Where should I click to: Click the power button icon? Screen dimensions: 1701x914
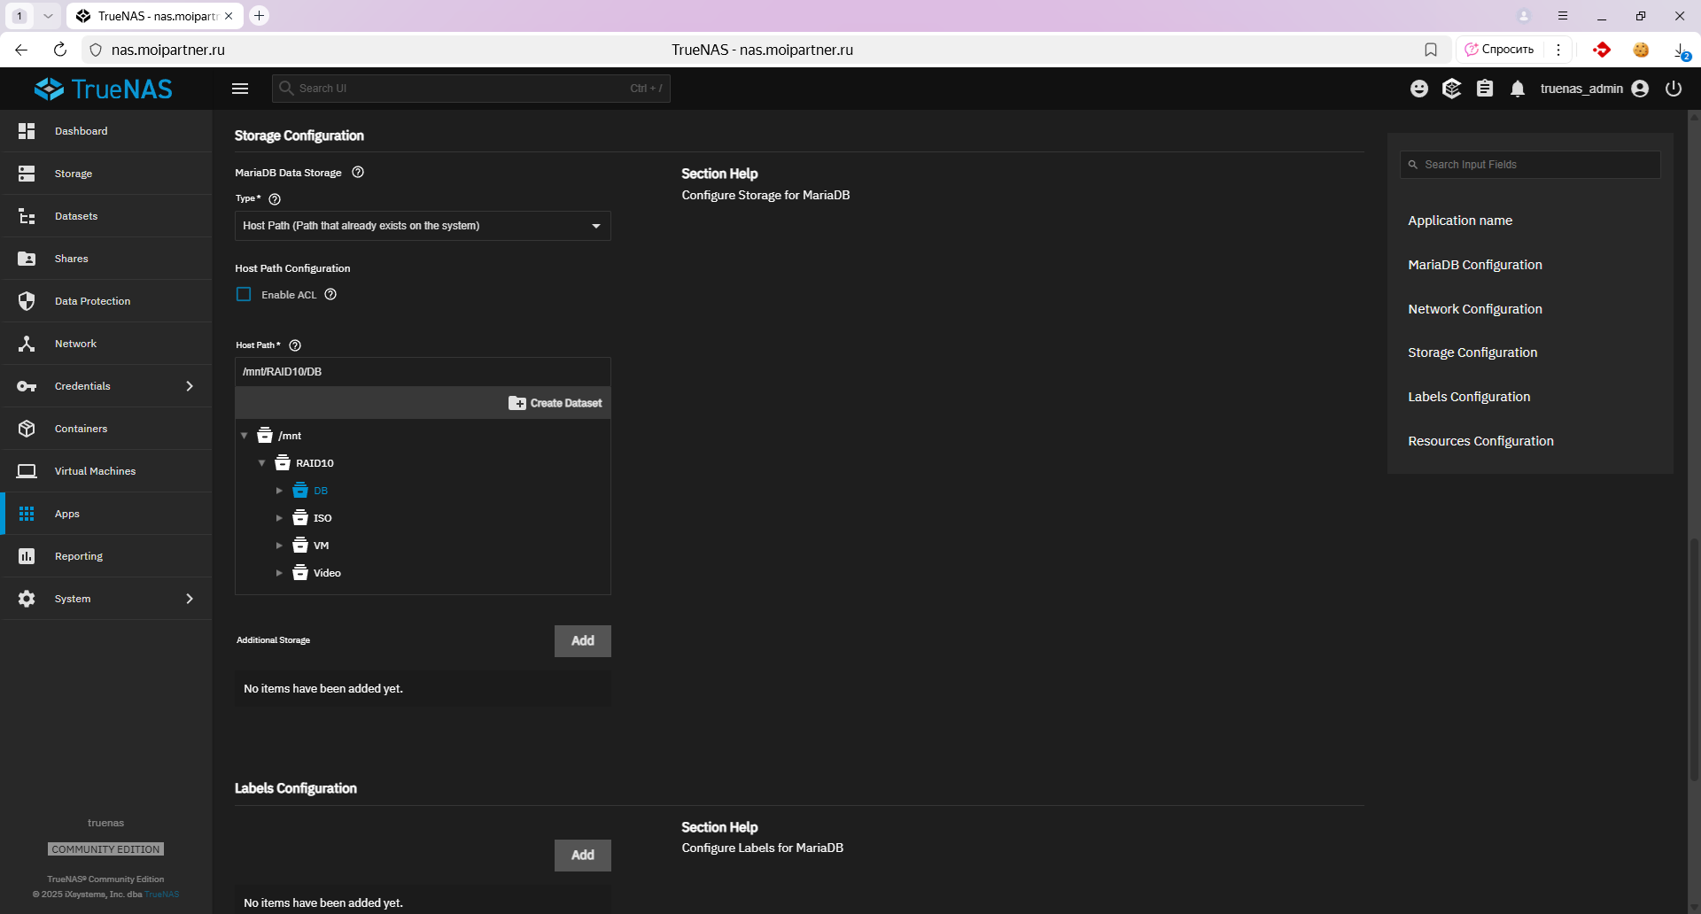pyautogui.click(x=1674, y=89)
